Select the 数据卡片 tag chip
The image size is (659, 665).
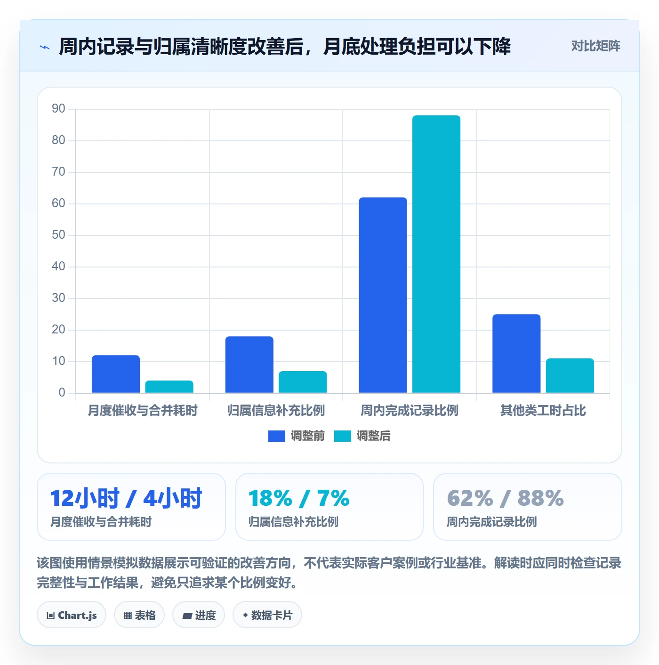(x=267, y=615)
